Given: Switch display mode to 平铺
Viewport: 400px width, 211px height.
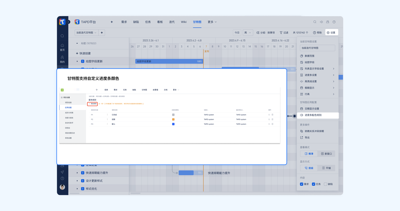Looking at the screenshot, I should tap(326, 168).
